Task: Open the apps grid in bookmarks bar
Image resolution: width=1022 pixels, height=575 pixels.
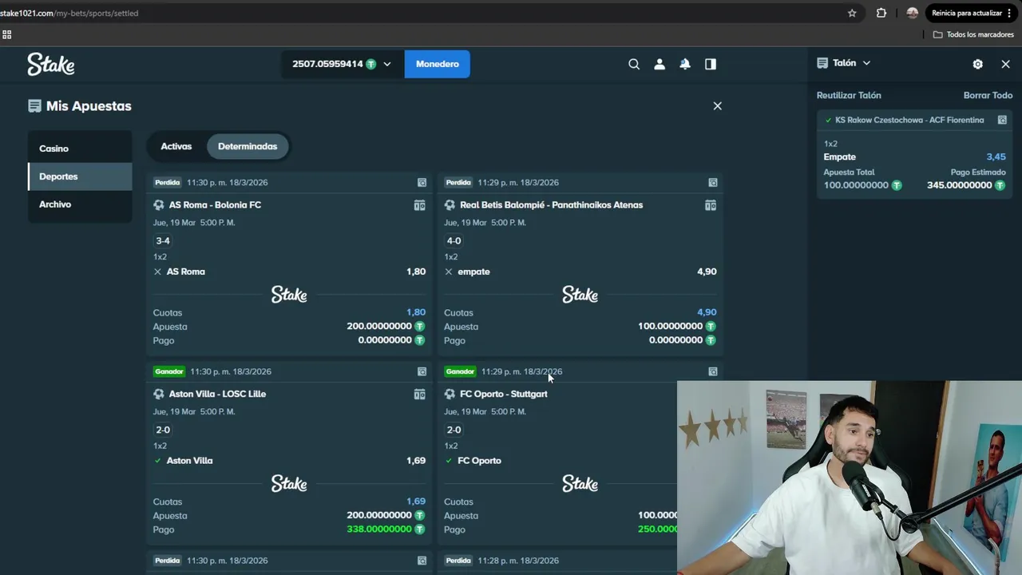Action: tap(7, 34)
